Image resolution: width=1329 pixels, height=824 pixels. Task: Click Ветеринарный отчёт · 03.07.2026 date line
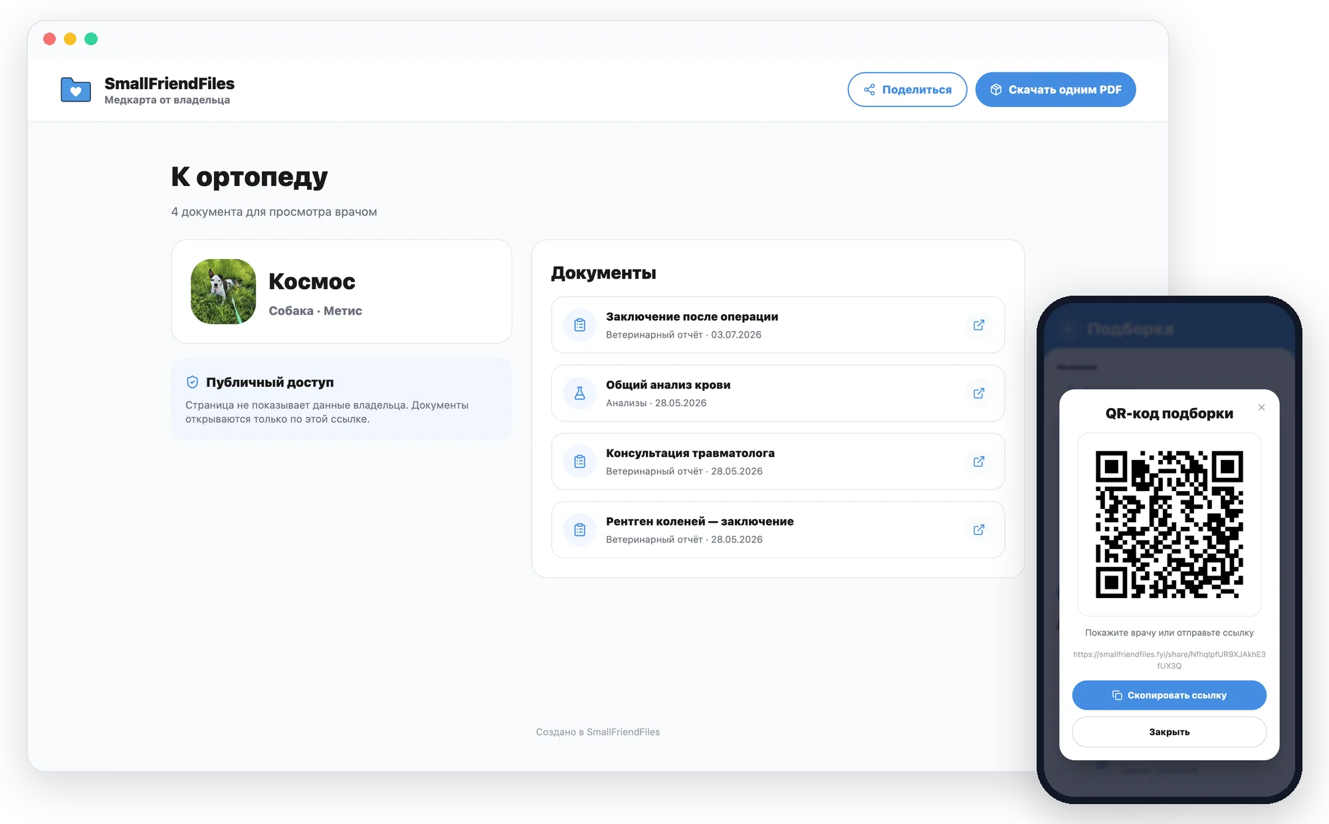[x=683, y=335]
